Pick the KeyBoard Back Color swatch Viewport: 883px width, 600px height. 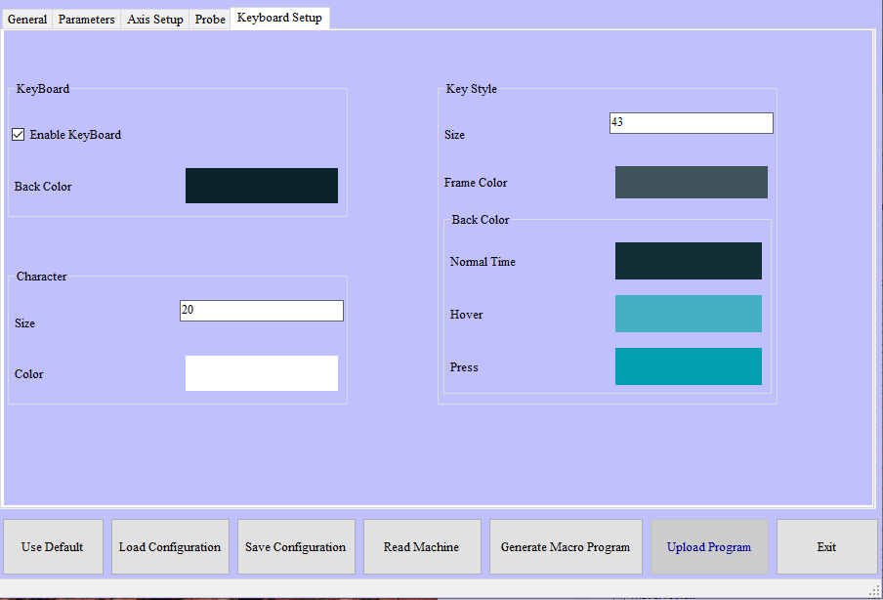[x=261, y=186]
